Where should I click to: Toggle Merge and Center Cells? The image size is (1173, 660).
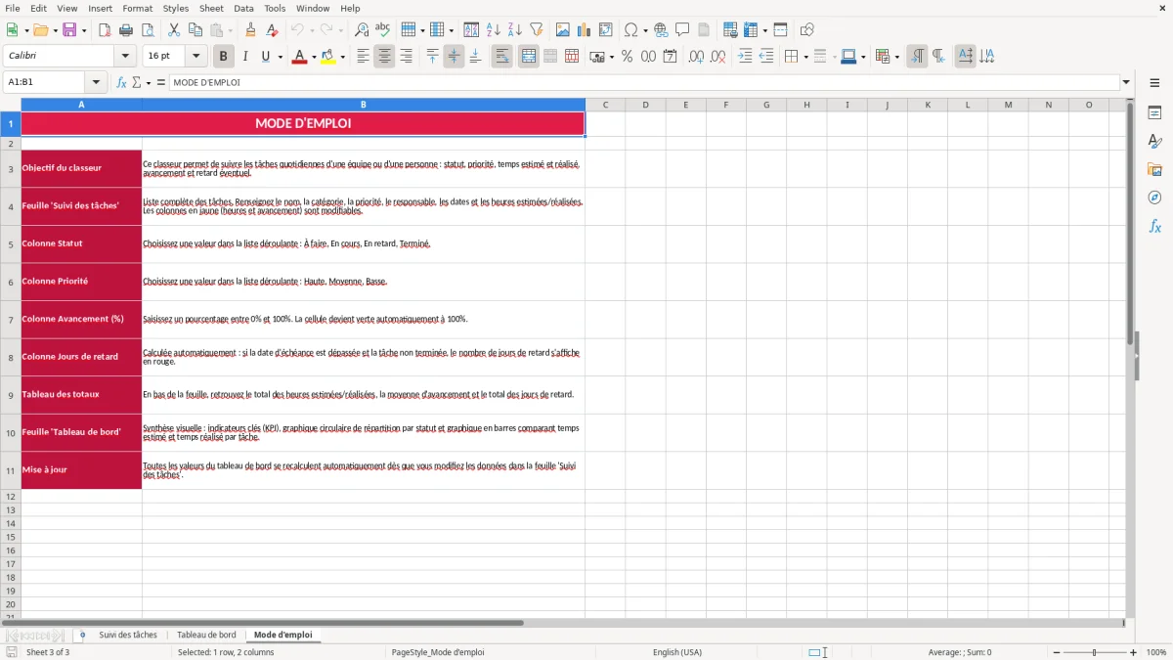point(528,57)
